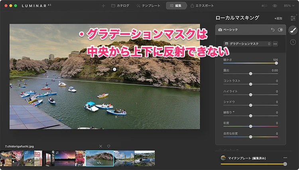The image size is (299, 170).
Task: Open the グラデーションマスク dropdown
Action: coord(247,43)
